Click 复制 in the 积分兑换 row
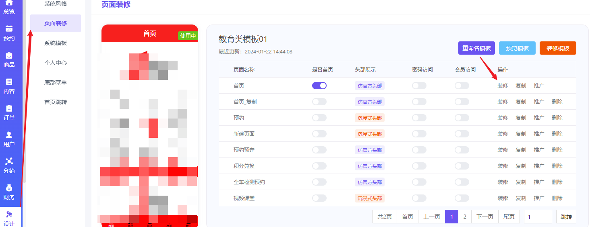Image resolution: width=590 pixels, height=227 pixels. point(521,166)
